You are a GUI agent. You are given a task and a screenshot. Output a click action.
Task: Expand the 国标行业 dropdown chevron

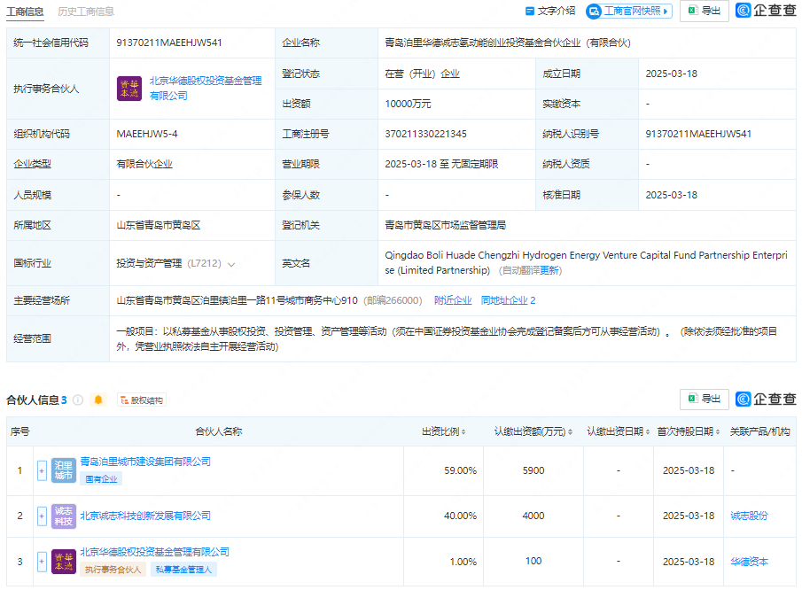click(x=231, y=264)
